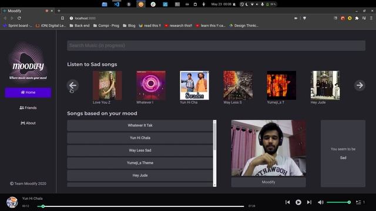Bookmark this page icon
Image resolution: width=376 pixels, height=211 pixels.
pyautogui.click(x=62, y=18)
